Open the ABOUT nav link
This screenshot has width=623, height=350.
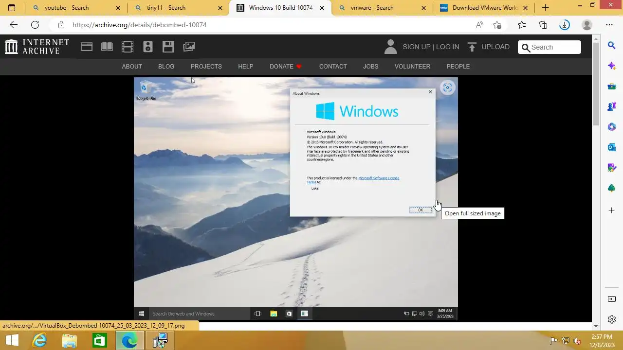pos(132,67)
